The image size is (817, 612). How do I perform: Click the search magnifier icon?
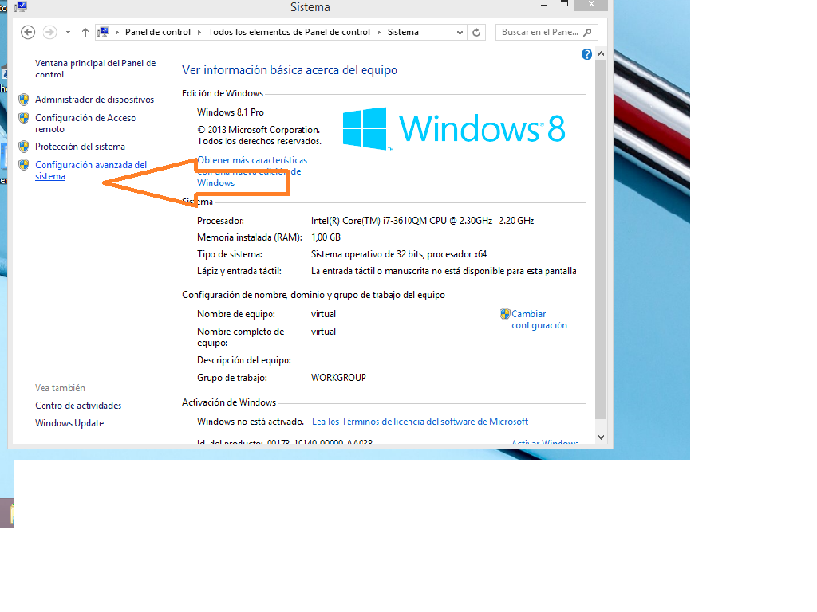coord(588,32)
